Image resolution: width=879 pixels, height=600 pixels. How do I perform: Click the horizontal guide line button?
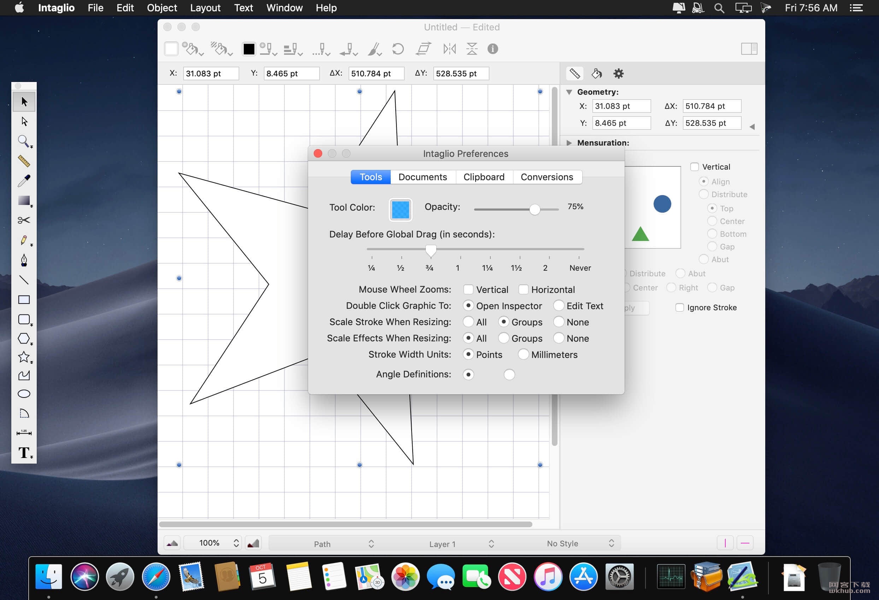[x=745, y=543]
